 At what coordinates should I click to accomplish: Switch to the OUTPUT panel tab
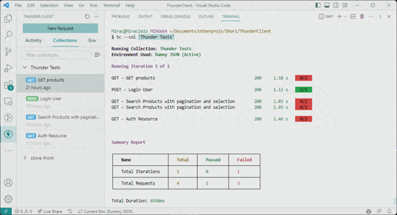coord(145,16)
